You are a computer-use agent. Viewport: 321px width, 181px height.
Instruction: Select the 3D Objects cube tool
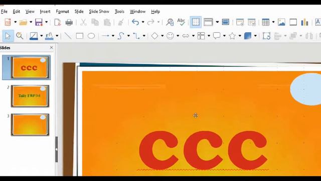tap(248, 36)
